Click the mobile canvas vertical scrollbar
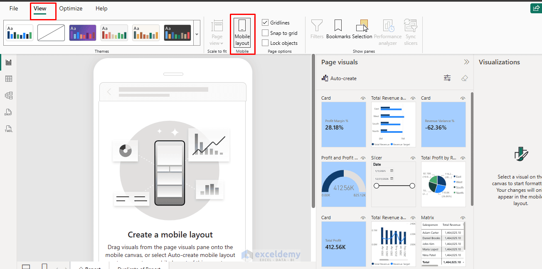The height and width of the screenshot is (269, 542). click(x=314, y=132)
